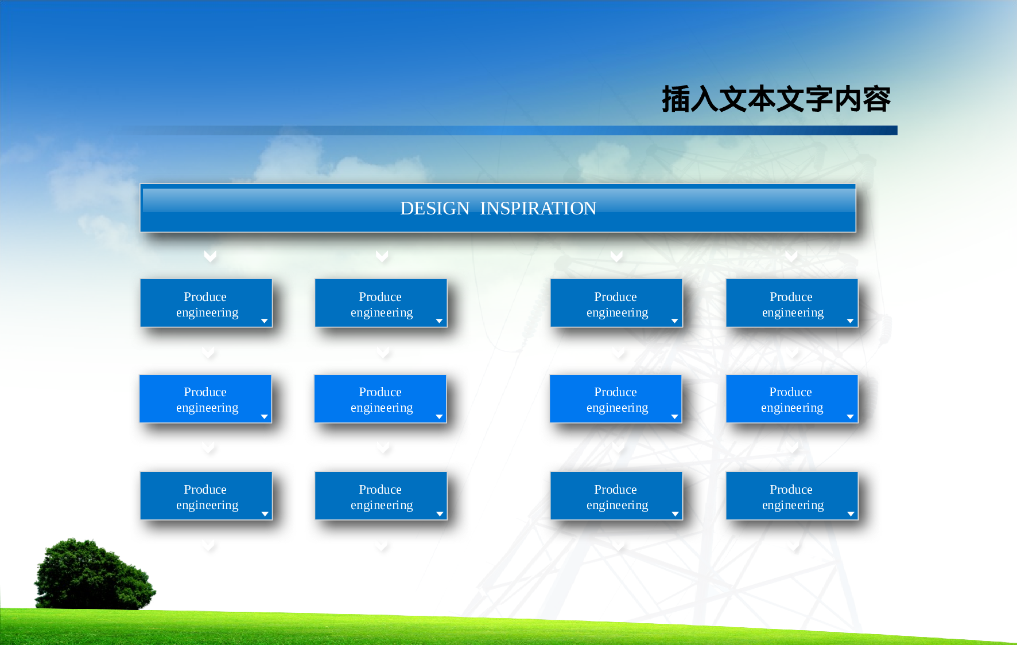
Task: Open the dropdown arrow on the middle-row third-column box
Action: pos(674,418)
